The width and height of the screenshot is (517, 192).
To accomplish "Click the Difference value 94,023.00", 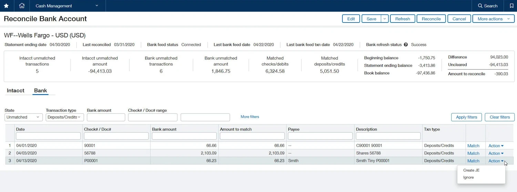I will point(499,57).
